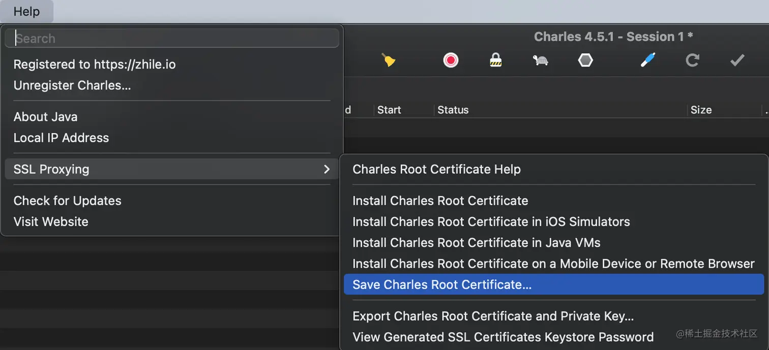Toggle SSL Proxying padlock icon
The image size is (769, 350).
(495, 60)
